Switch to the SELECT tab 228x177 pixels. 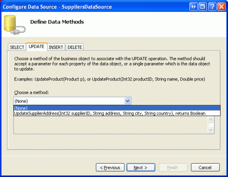tap(17, 47)
